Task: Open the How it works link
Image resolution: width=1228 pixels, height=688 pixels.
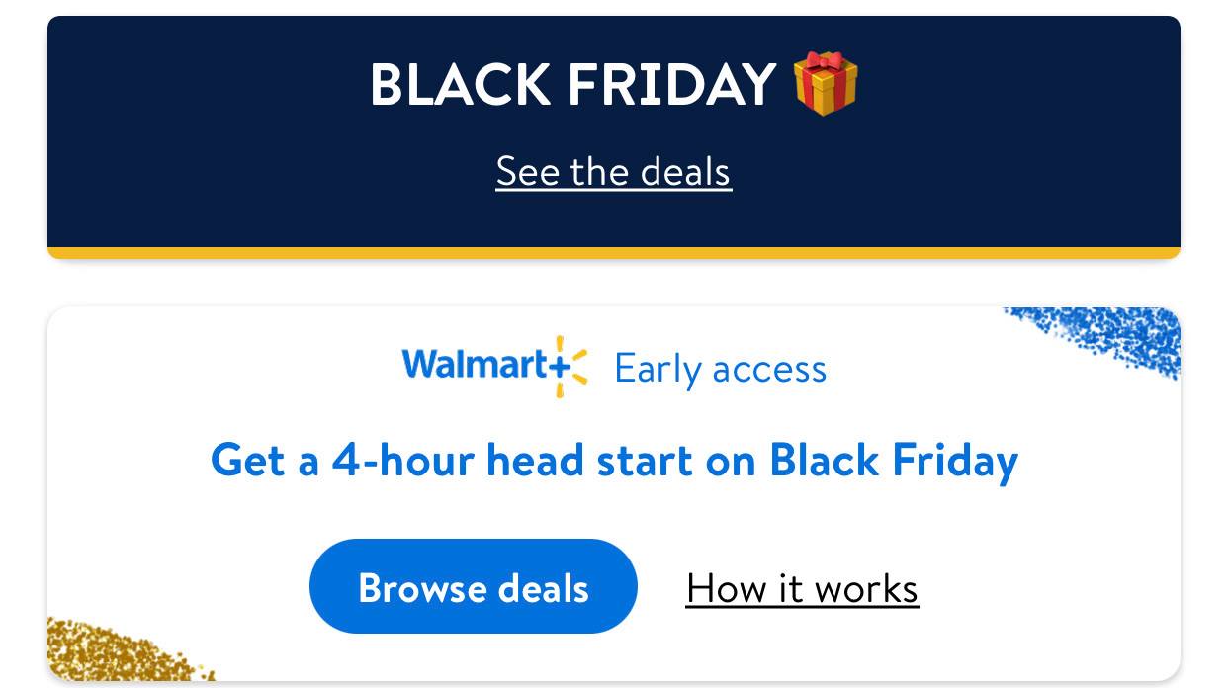Action: 802,588
